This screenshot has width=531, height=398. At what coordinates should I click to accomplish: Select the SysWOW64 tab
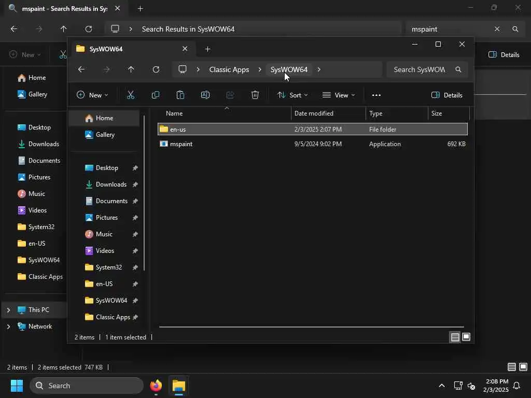click(x=132, y=49)
